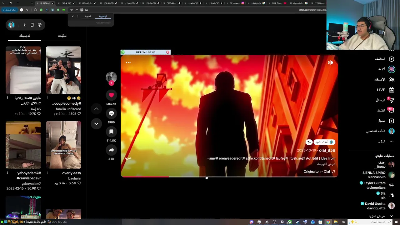The height and width of the screenshot is (225, 400).
Task: Open Following (أتابعه) in sidebar
Action: (x=387, y=69)
